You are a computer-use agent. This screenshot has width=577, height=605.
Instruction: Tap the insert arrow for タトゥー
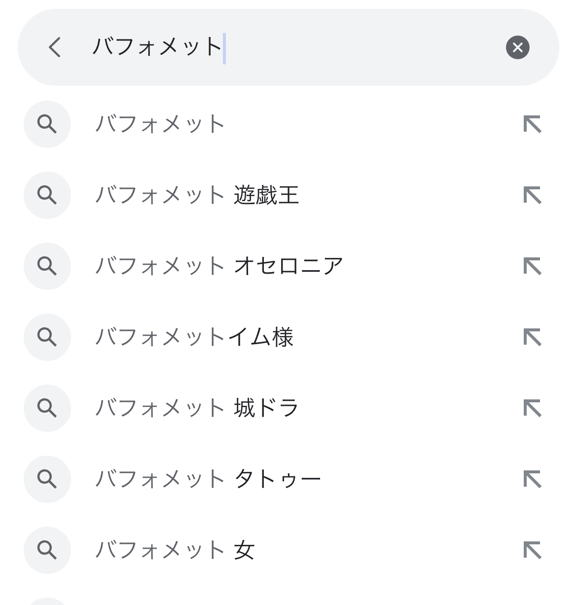point(532,479)
